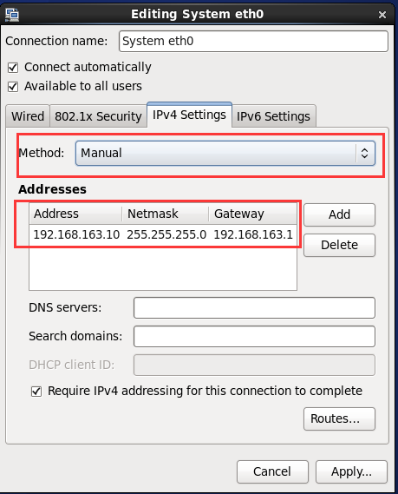This screenshot has height=494, width=398.
Task: Switch to the IPv6 Settings tab
Action: 273,116
